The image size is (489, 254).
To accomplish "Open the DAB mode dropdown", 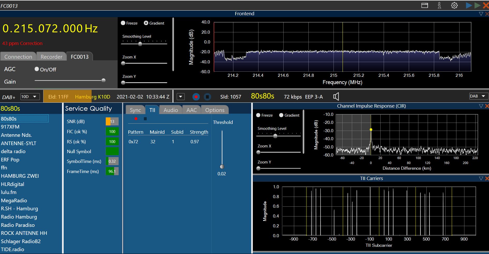I will (478, 96).
